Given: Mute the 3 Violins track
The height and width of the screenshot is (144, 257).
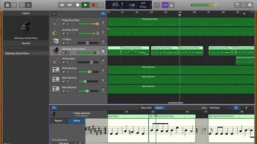Looking at the screenshot, I should pyautogui.click(x=64, y=43).
